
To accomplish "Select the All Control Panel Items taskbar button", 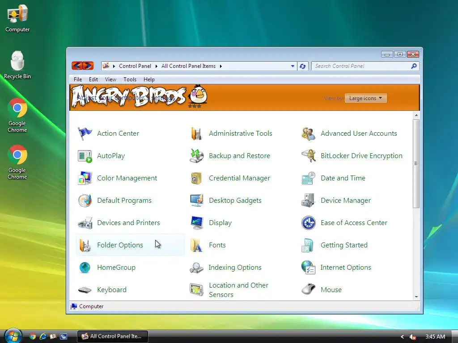I will [x=113, y=336].
